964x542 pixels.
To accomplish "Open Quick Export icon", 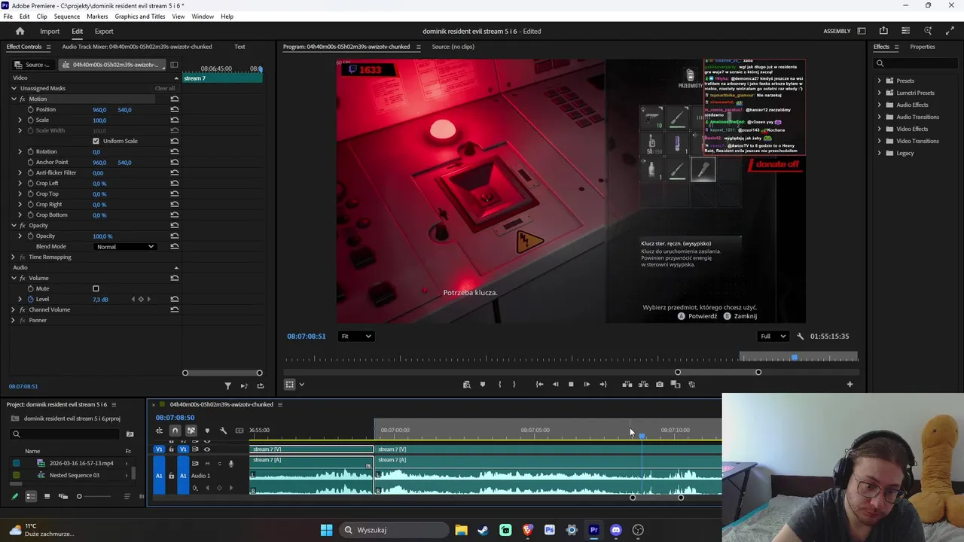I will pyautogui.click(x=883, y=31).
